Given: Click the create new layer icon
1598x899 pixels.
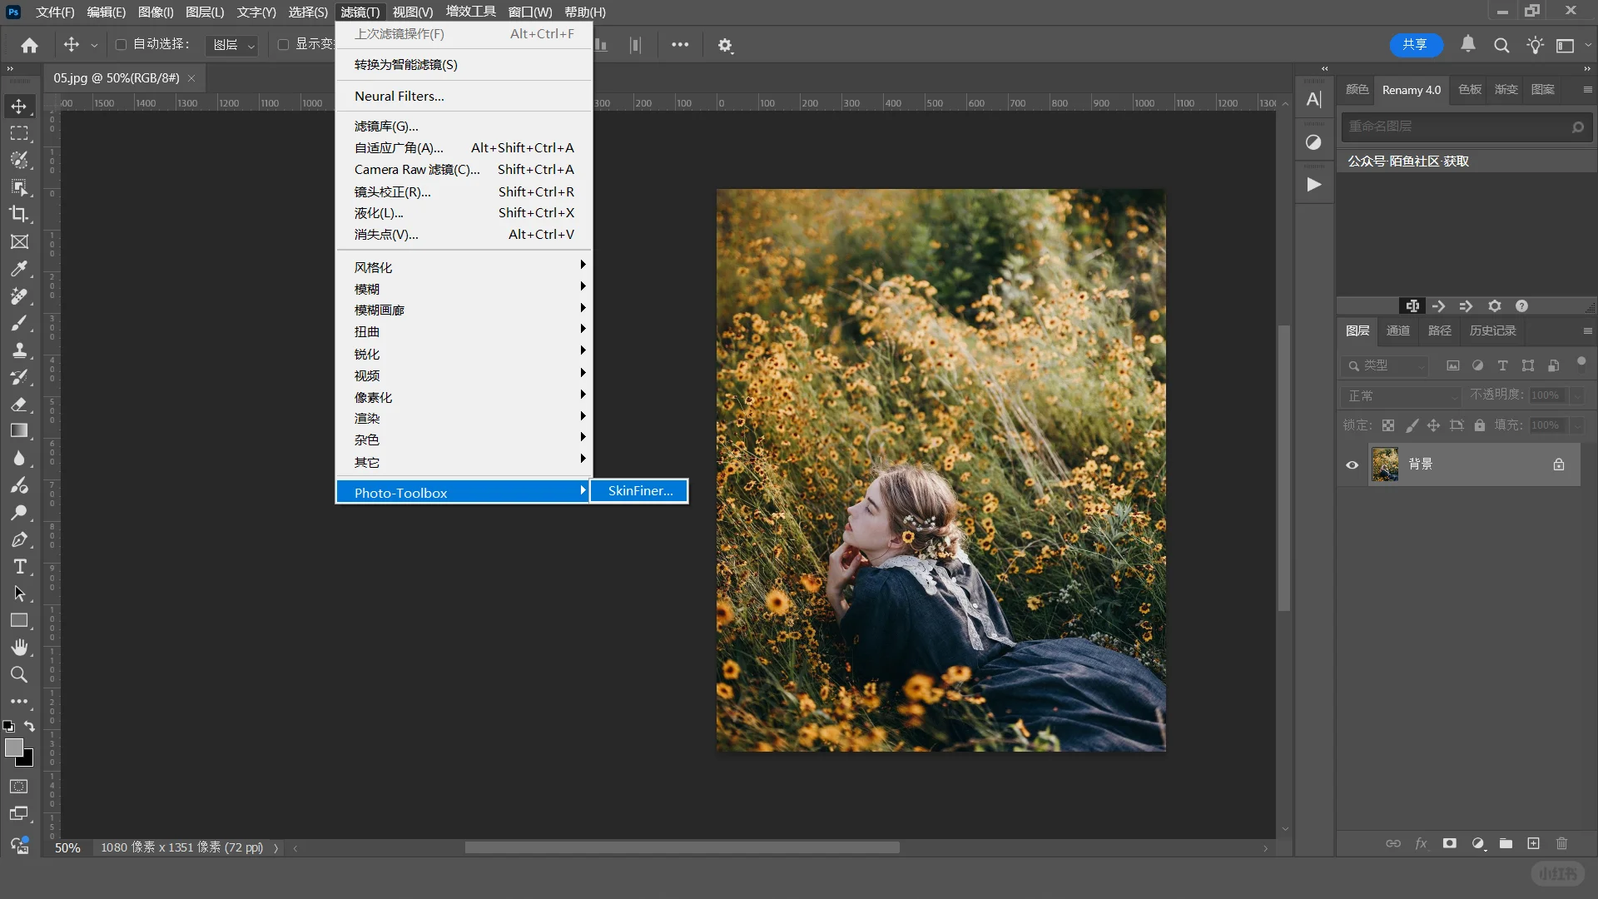Looking at the screenshot, I should pyautogui.click(x=1533, y=843).
